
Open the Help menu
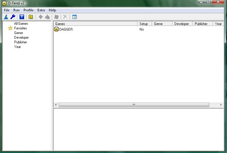[x=52, y=10]
